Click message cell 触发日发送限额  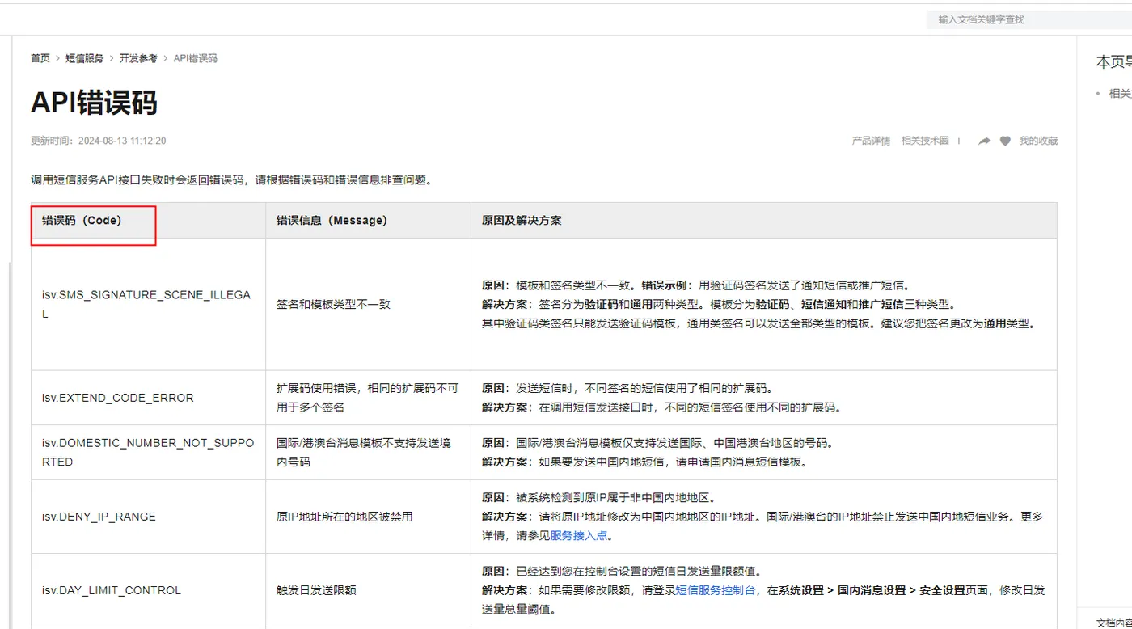(x=369, y=590)
